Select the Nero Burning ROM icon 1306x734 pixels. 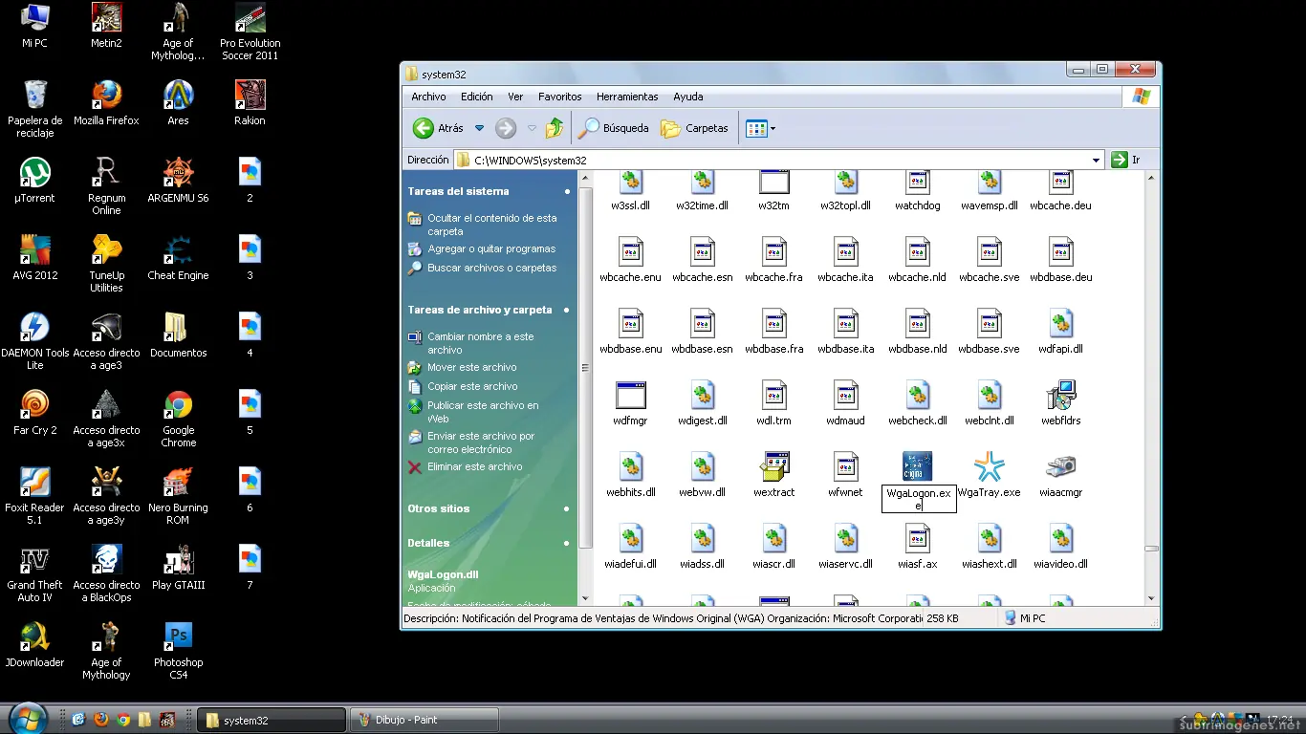coord(178,496)
